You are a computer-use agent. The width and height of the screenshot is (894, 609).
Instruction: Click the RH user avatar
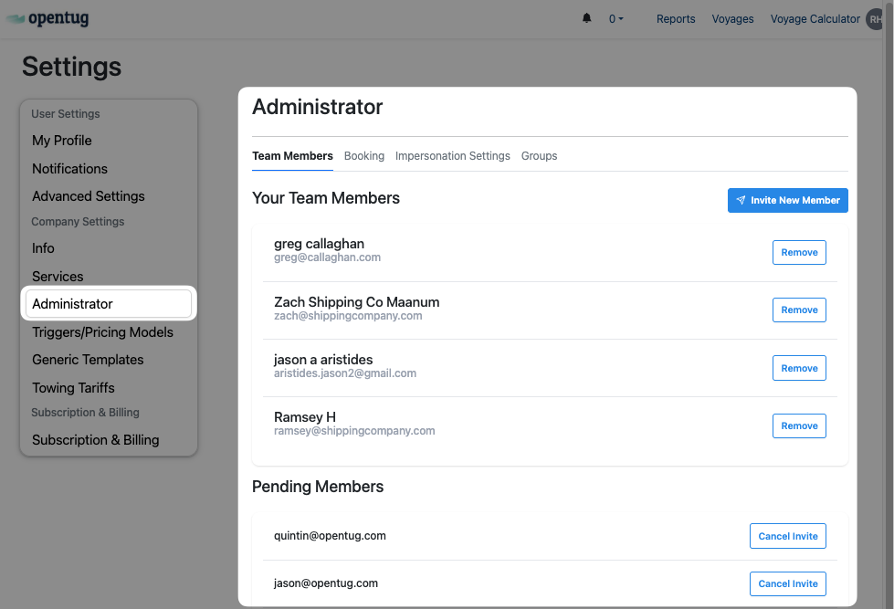tap(878, 19)
